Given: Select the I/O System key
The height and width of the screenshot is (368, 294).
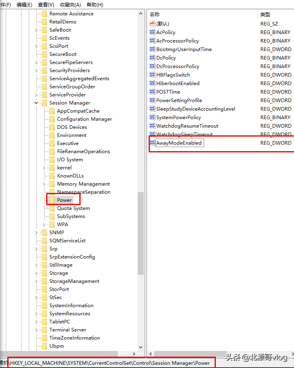Looking at the screenshot, I should coord(70,160).
